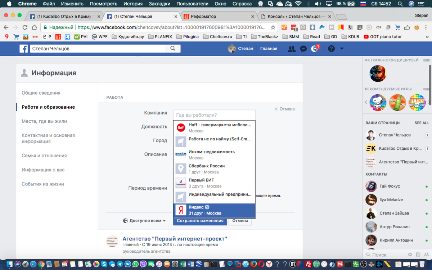Open Места, где вы жили section
The width and height of the screenshot is (432, 270).
44,121
